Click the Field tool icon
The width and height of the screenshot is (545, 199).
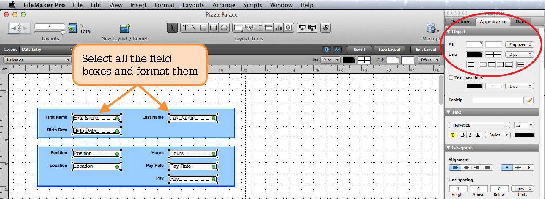point(302,28)
